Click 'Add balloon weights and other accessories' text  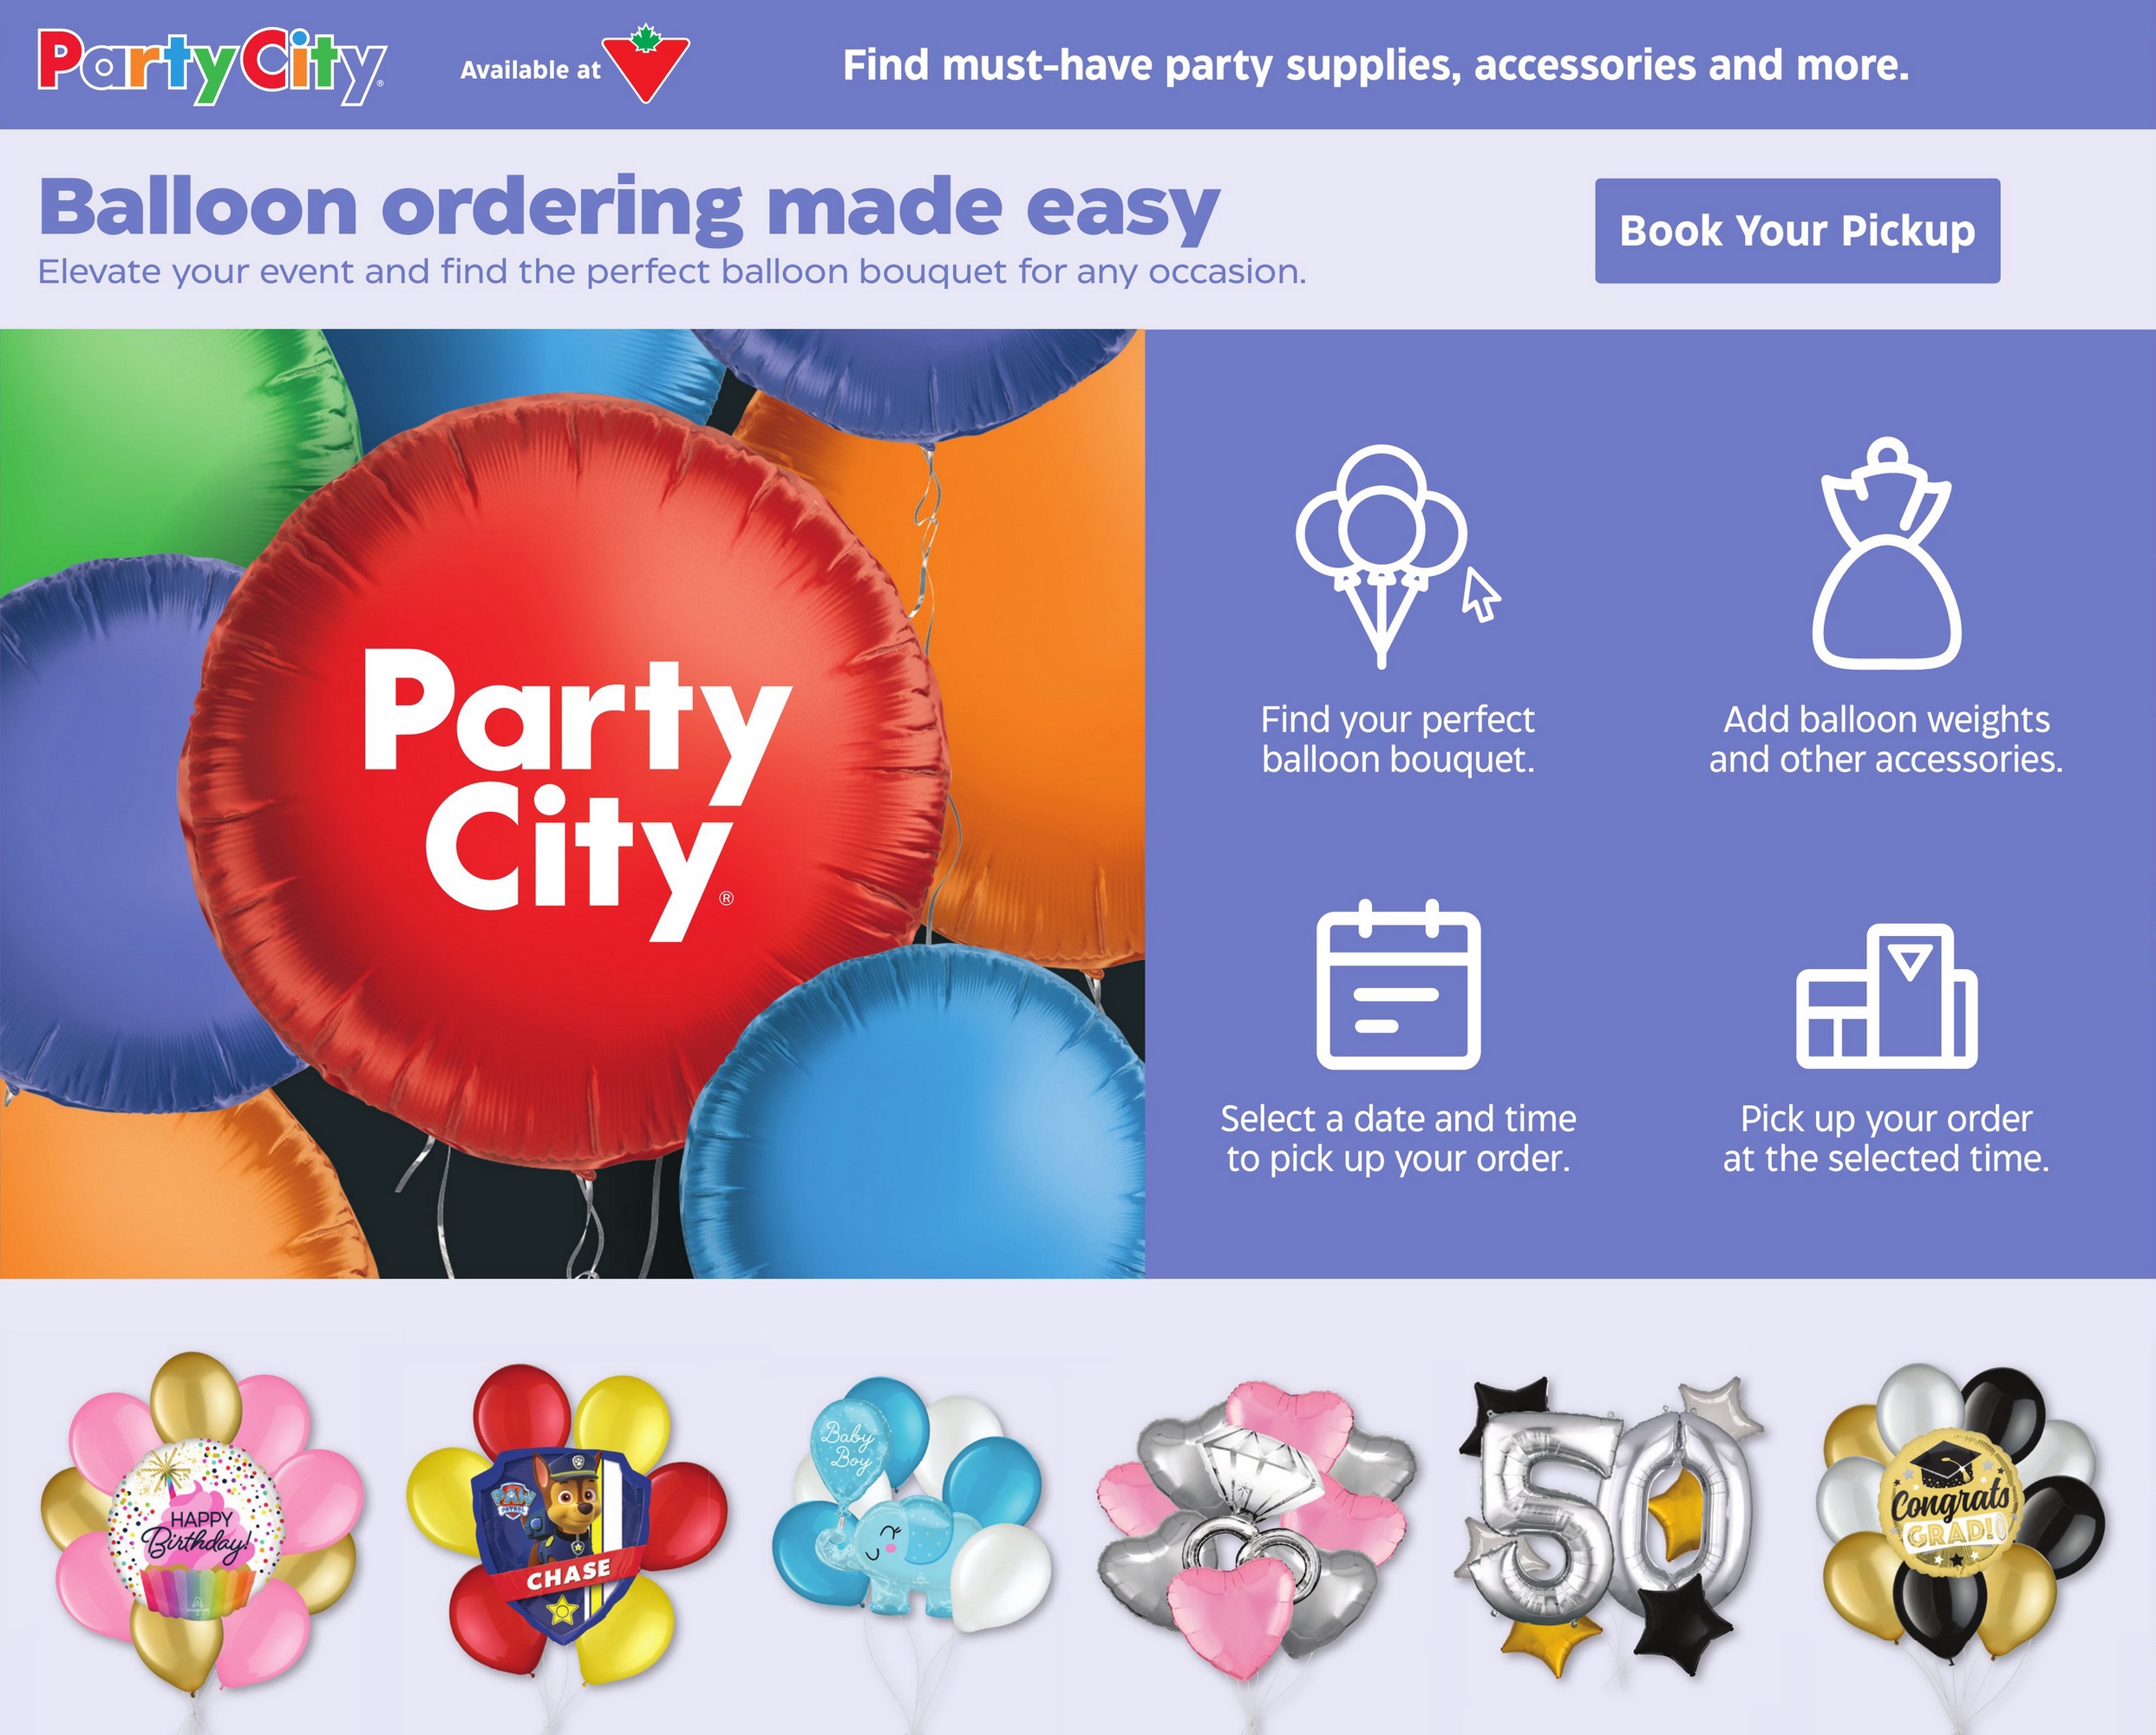[1886, 739]
